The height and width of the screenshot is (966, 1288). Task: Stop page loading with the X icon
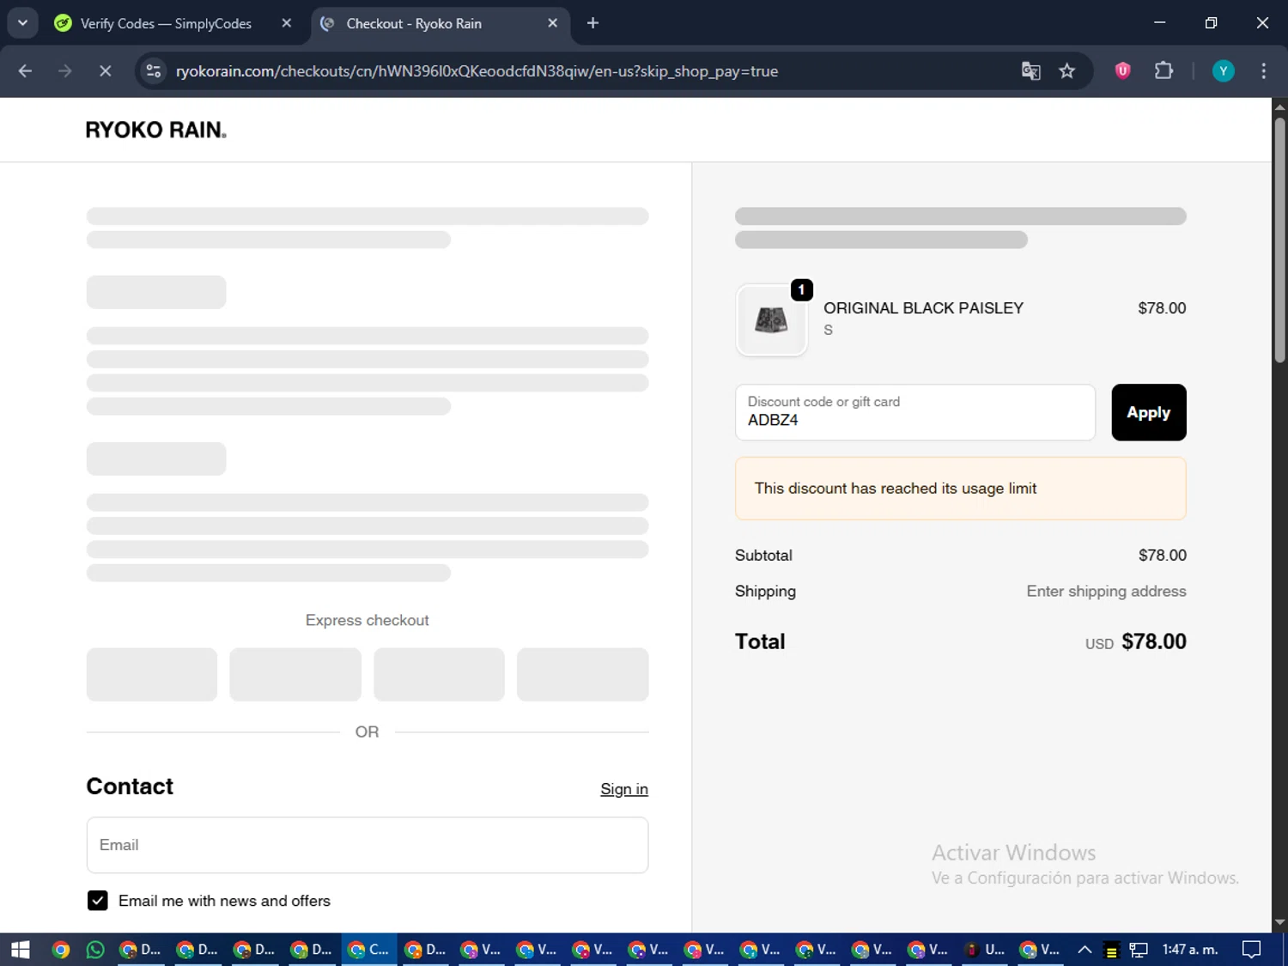pos(105,71)
